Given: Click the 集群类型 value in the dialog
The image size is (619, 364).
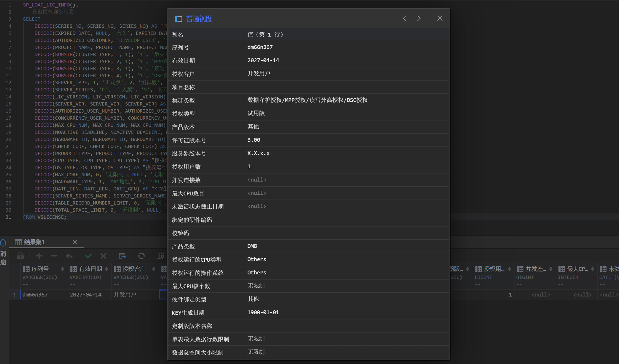Looking at the screenshot, I should [x=307, y=100].
